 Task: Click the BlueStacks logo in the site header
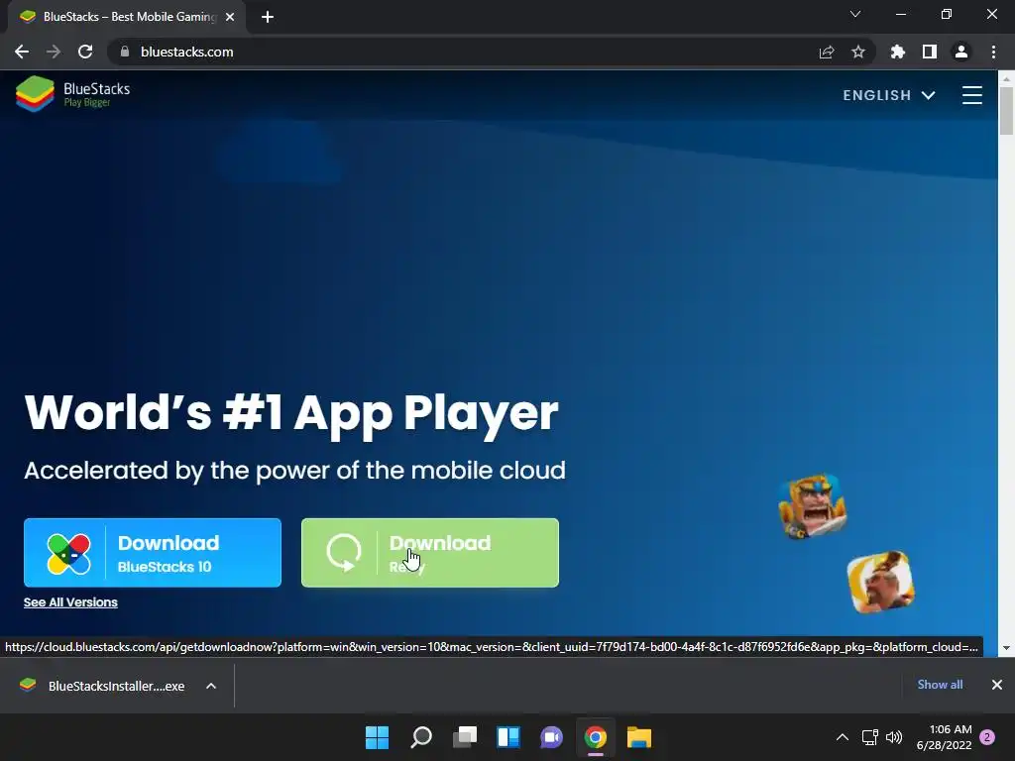[x=73, y=94]
